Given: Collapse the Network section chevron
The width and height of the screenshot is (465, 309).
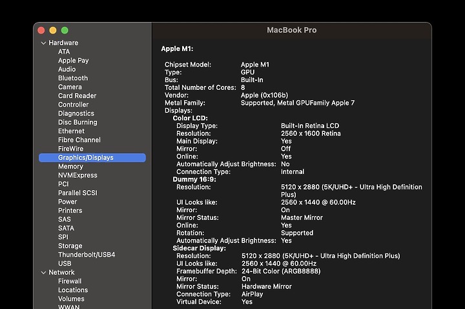Looking at the screenshot, I should point(44,273).
